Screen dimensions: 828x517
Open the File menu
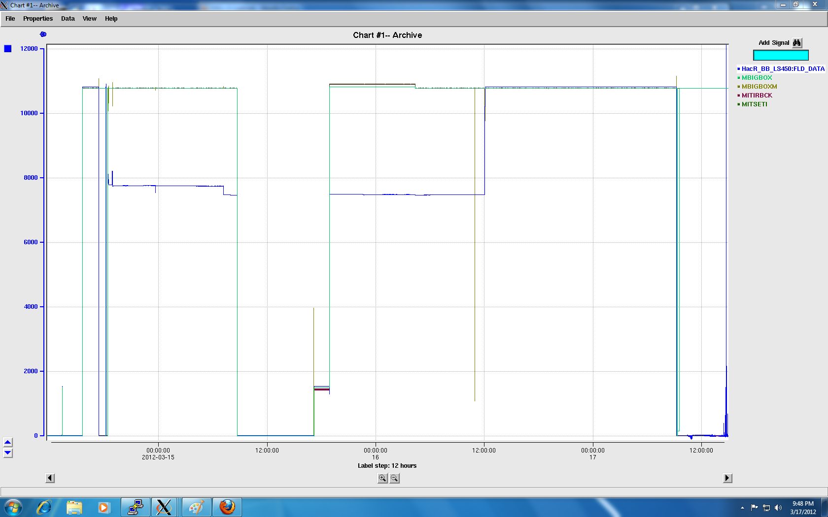(10, 19)
